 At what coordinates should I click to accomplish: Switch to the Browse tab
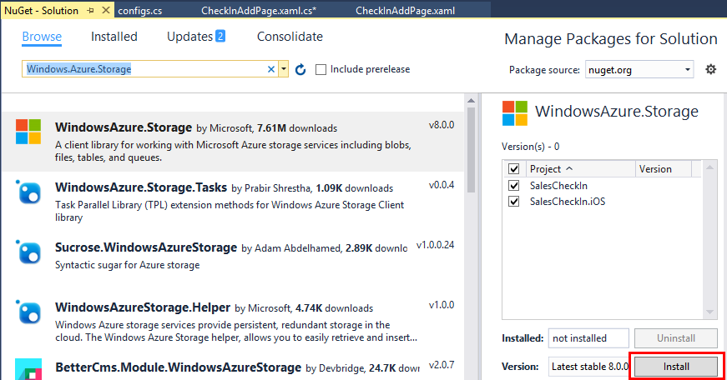(x=42, y=37)
